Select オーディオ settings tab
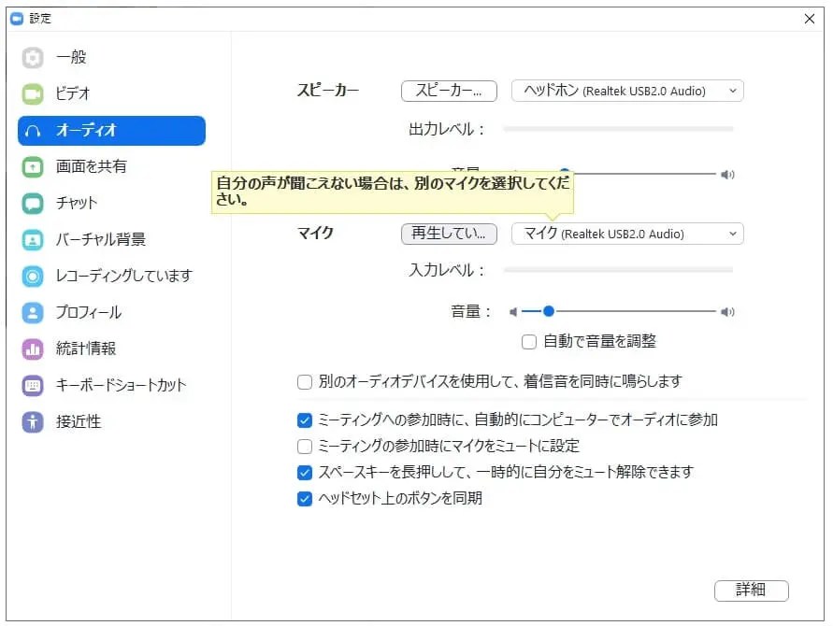Viewport: 833px width, 626px height. click(x=111, y=131)
